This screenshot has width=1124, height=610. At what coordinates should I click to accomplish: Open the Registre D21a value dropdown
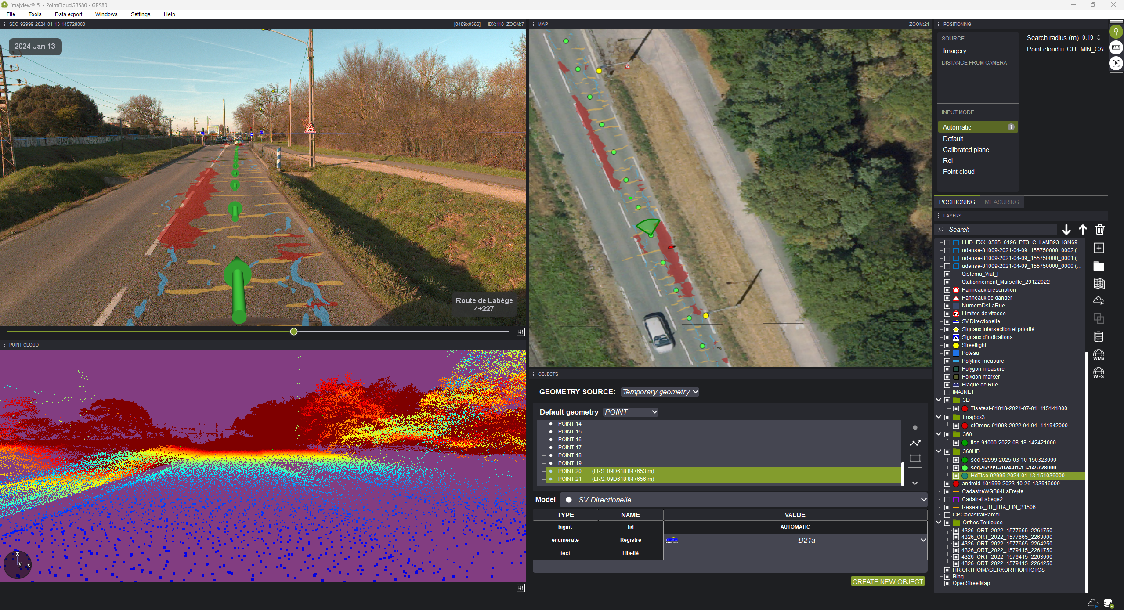tap(795, 540)
